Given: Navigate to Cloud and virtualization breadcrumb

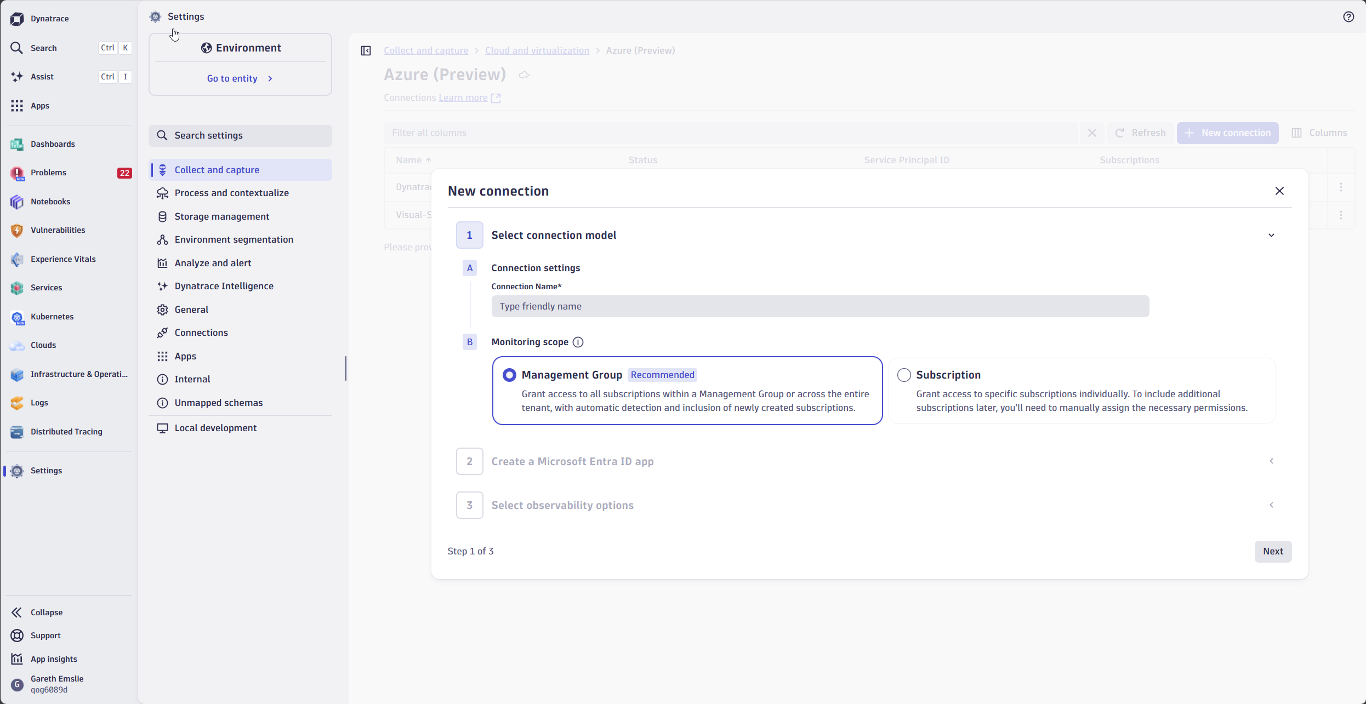Looking at the screenshot, I should 537,50.
